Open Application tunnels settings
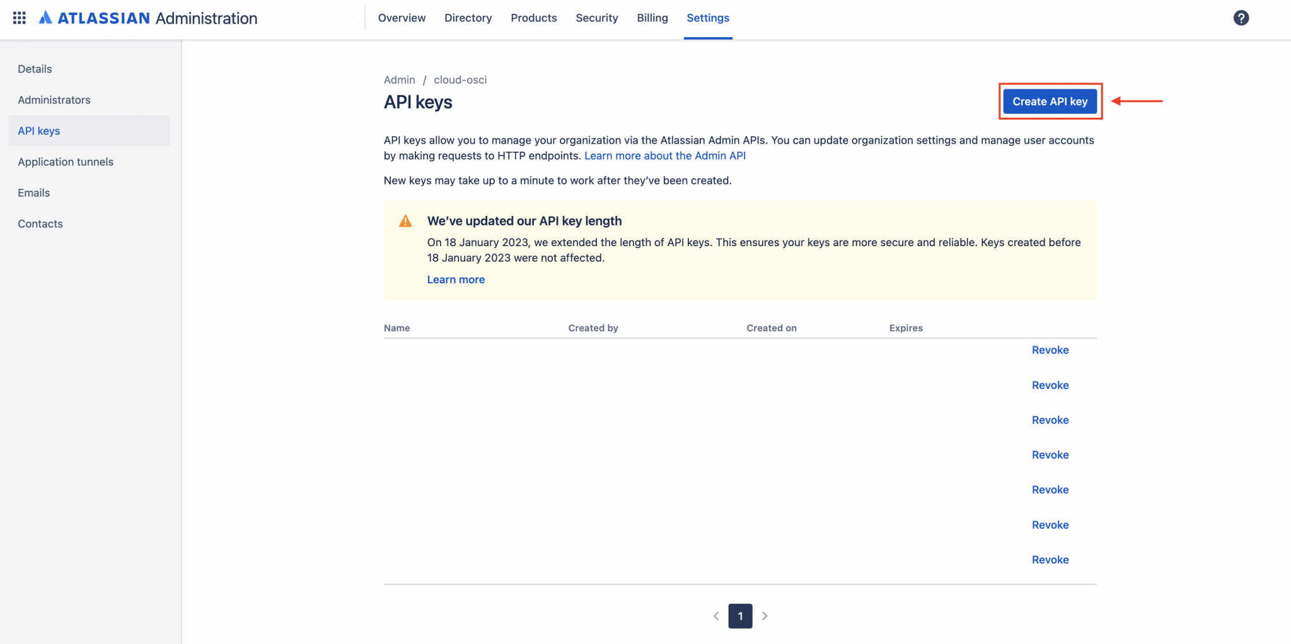The image size is (1291, 644). tap(66, 162)
